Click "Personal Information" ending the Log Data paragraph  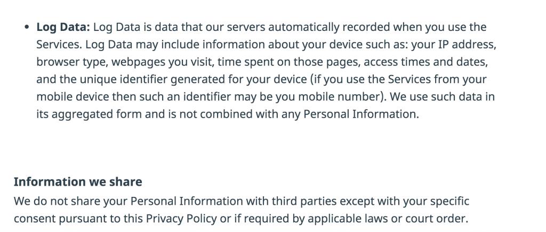tap(360, 114)
